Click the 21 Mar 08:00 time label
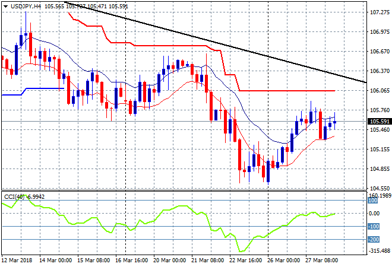Viewport: 392px width, 267px height. [207, 260]
